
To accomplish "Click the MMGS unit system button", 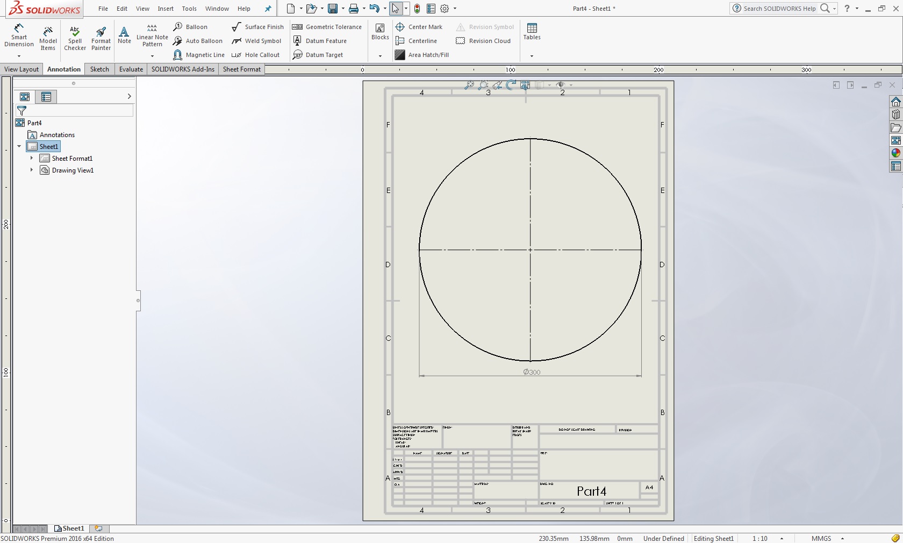I will point(821,538).
